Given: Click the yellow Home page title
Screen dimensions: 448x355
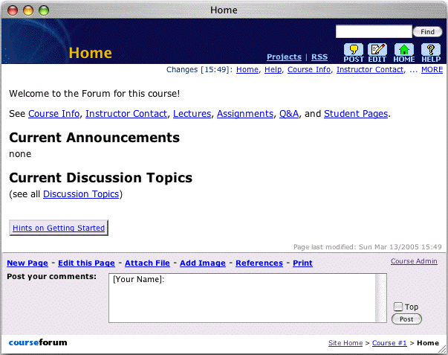Looking at the screenshot, I should click(91, 53).
